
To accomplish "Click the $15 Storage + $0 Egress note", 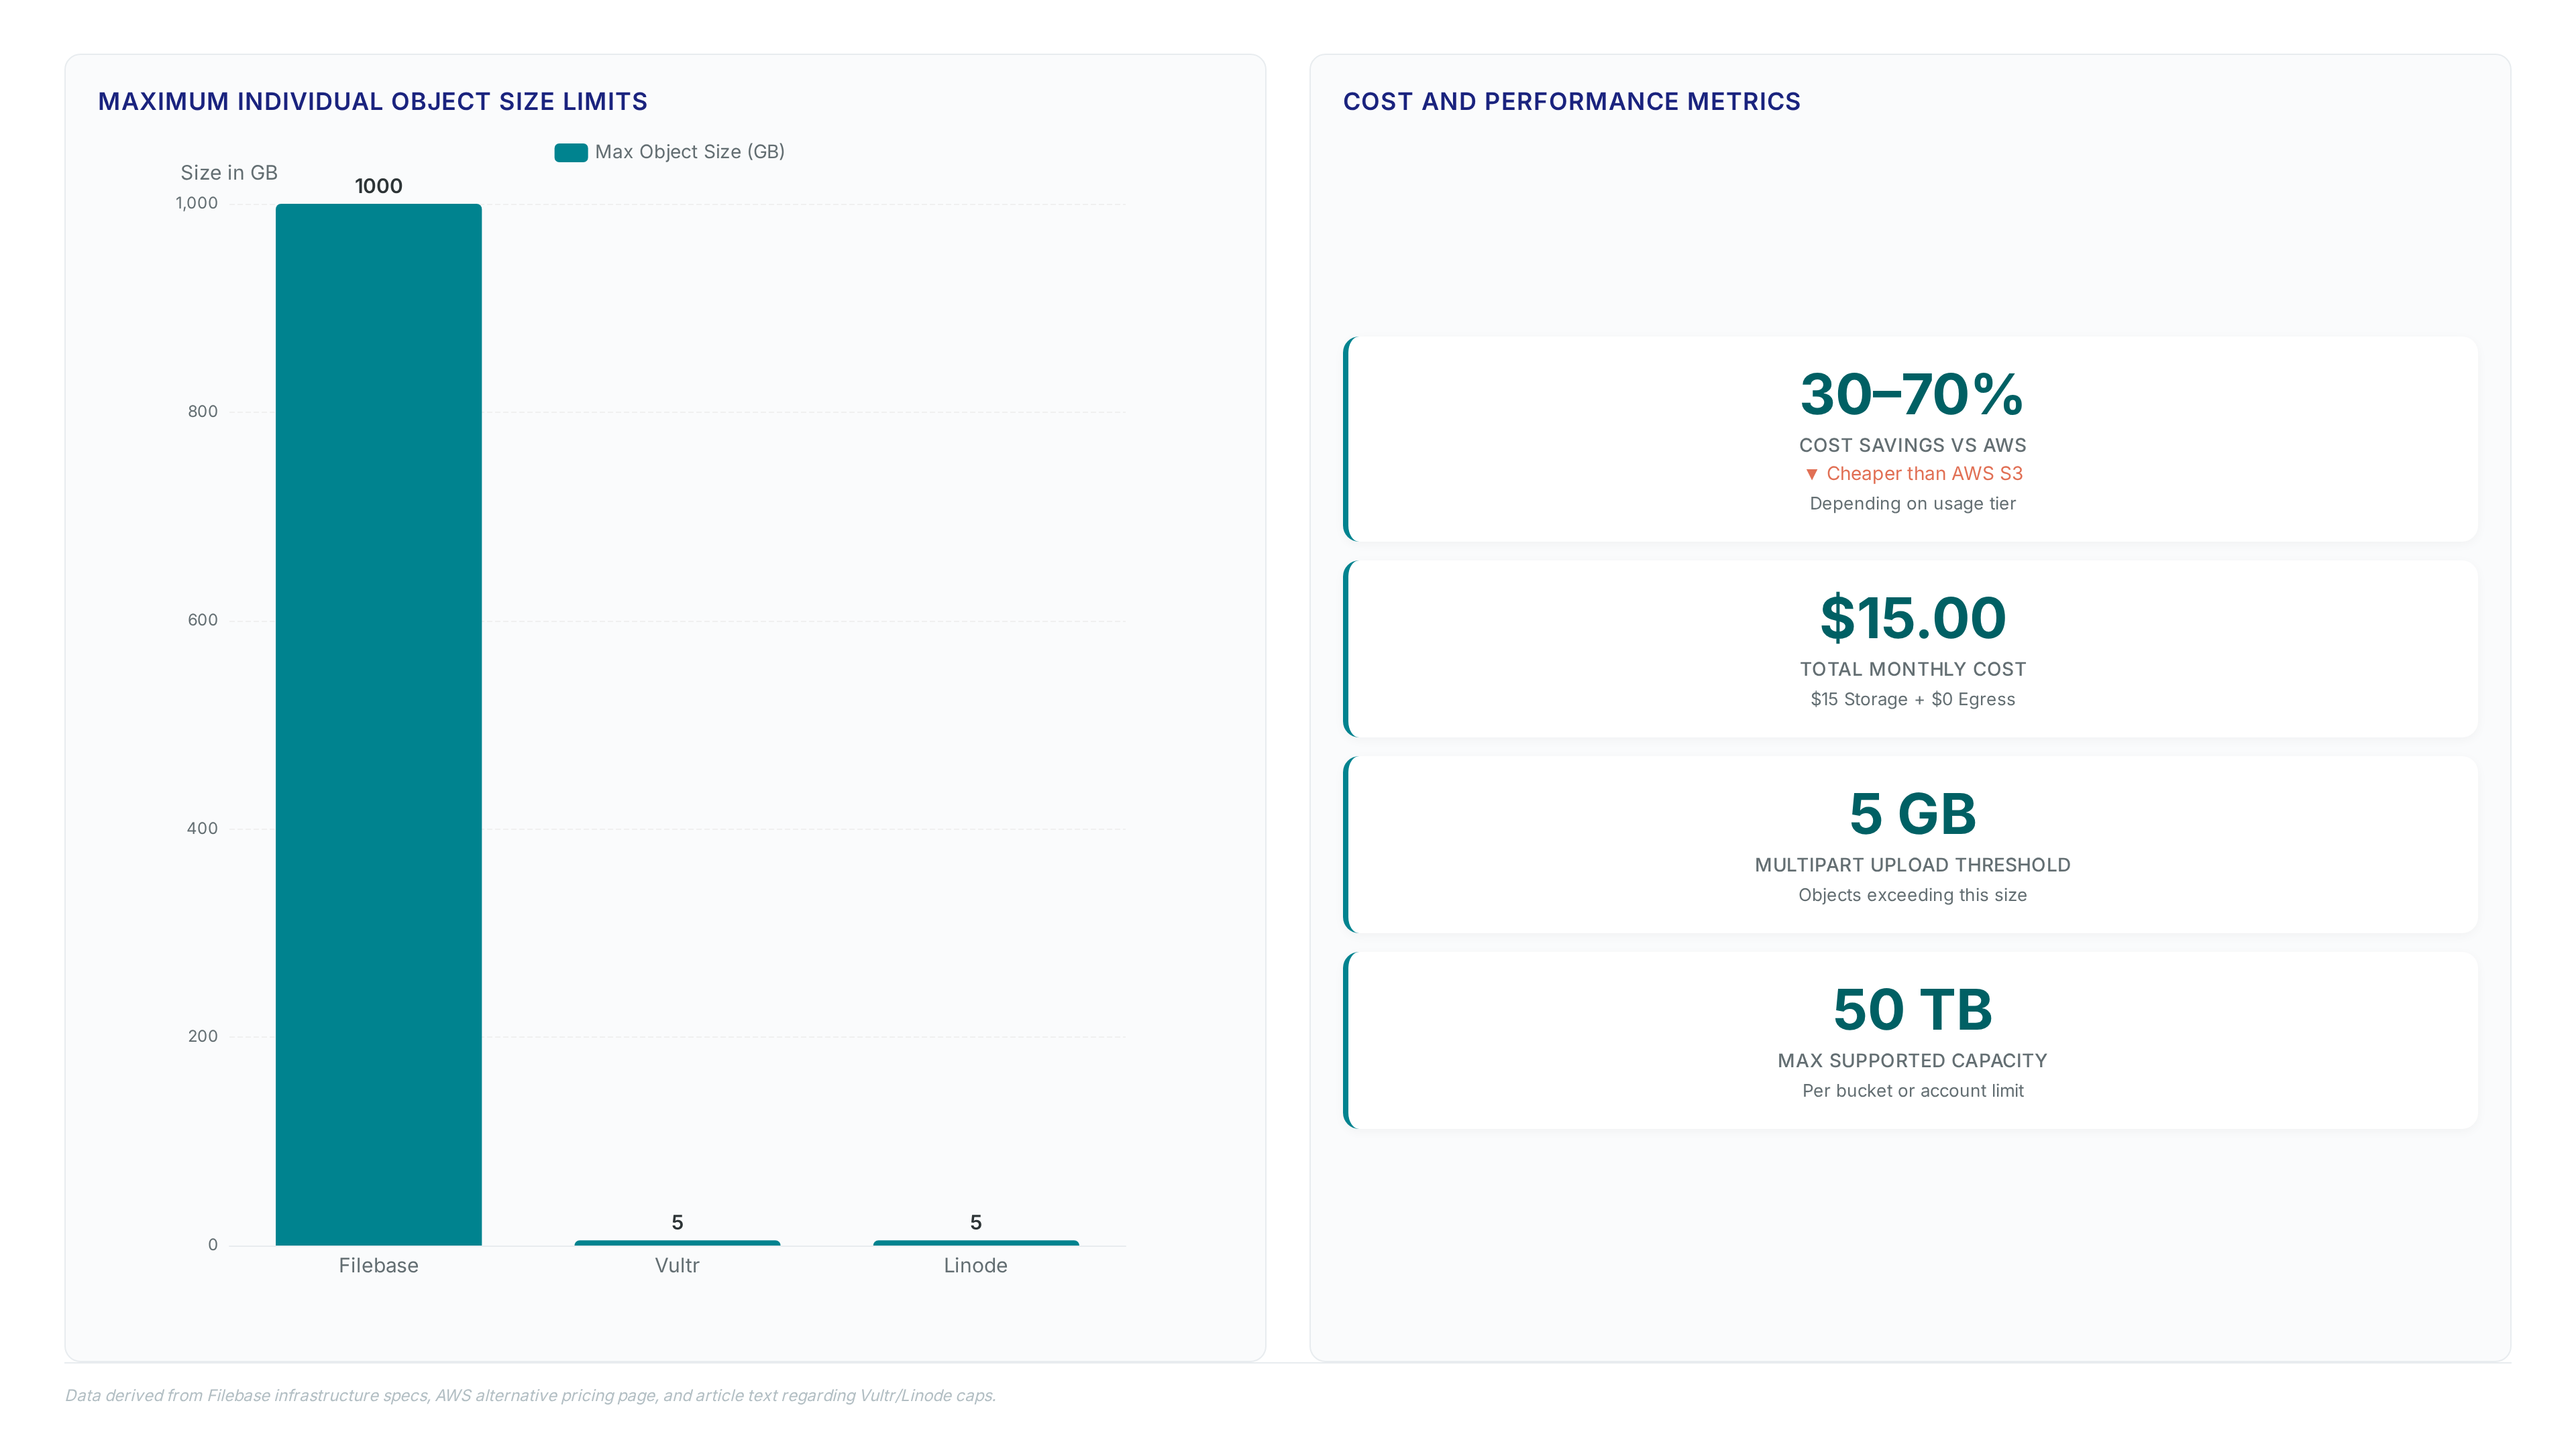I will (x=1913, y=699).
